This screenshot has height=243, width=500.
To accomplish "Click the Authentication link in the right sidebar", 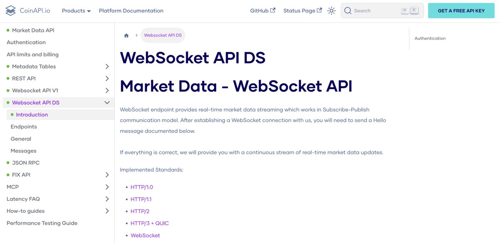I will [430, 38].
